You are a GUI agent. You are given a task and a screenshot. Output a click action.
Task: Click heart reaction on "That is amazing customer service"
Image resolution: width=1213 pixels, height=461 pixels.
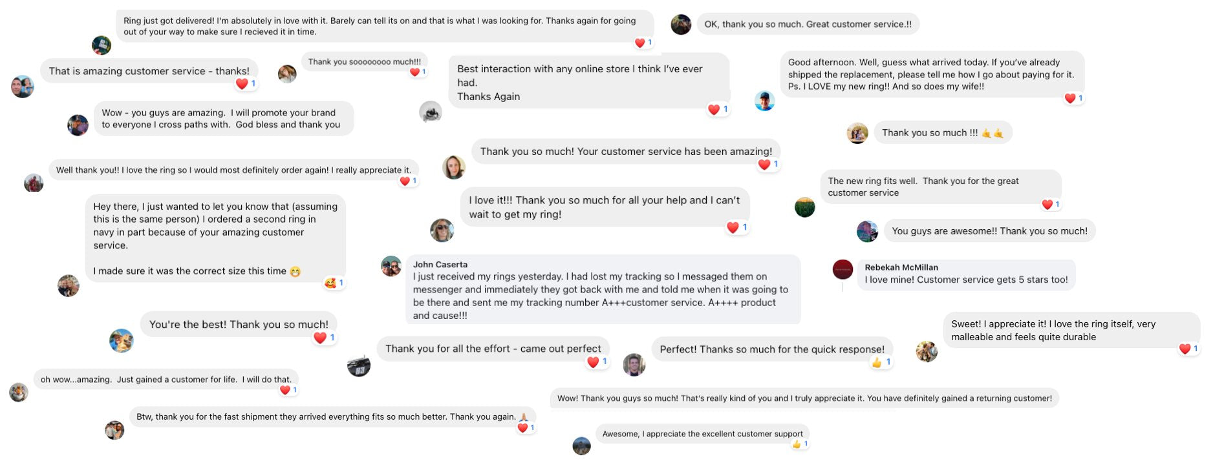[242, 84]
